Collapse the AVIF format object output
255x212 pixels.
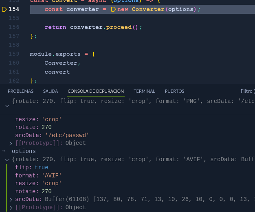click(7, 160)
